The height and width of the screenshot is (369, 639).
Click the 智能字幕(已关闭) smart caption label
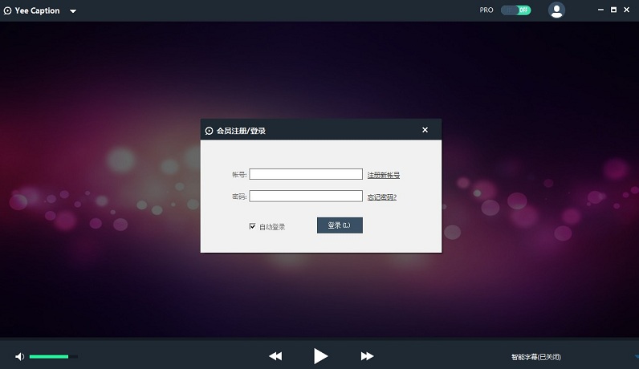[x=536, y=357]
